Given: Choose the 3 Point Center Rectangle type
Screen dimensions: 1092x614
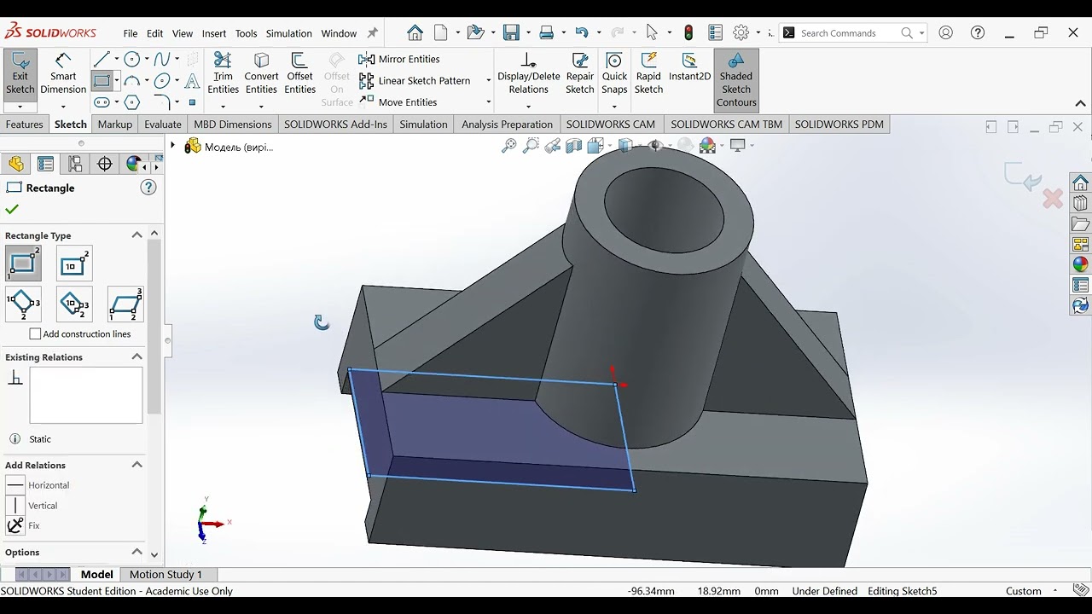Looking at the screenshot, I should pyautogui.click(x=74, y=304).
